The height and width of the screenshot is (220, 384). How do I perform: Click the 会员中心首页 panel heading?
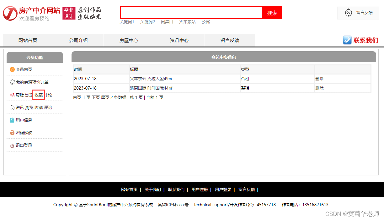click(224, 57)
